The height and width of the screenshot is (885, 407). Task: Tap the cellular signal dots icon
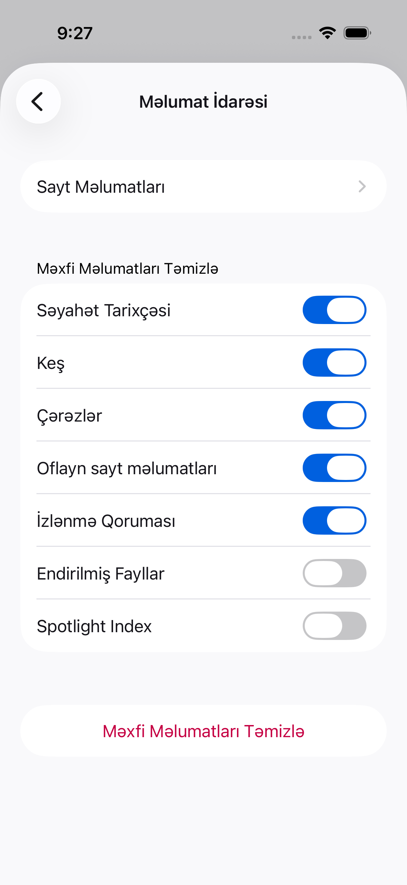(x=302, y=37)
